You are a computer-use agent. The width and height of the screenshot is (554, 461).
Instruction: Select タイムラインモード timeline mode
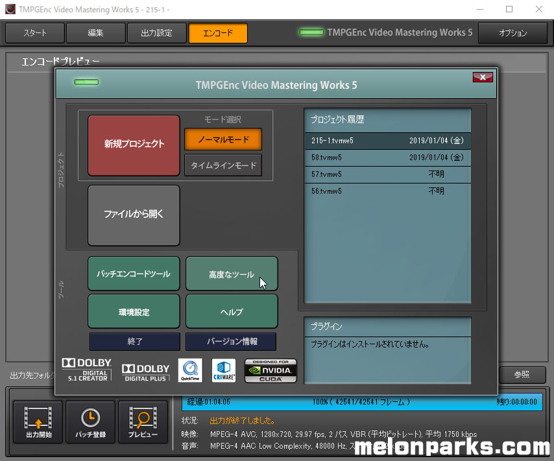(223, 165)
